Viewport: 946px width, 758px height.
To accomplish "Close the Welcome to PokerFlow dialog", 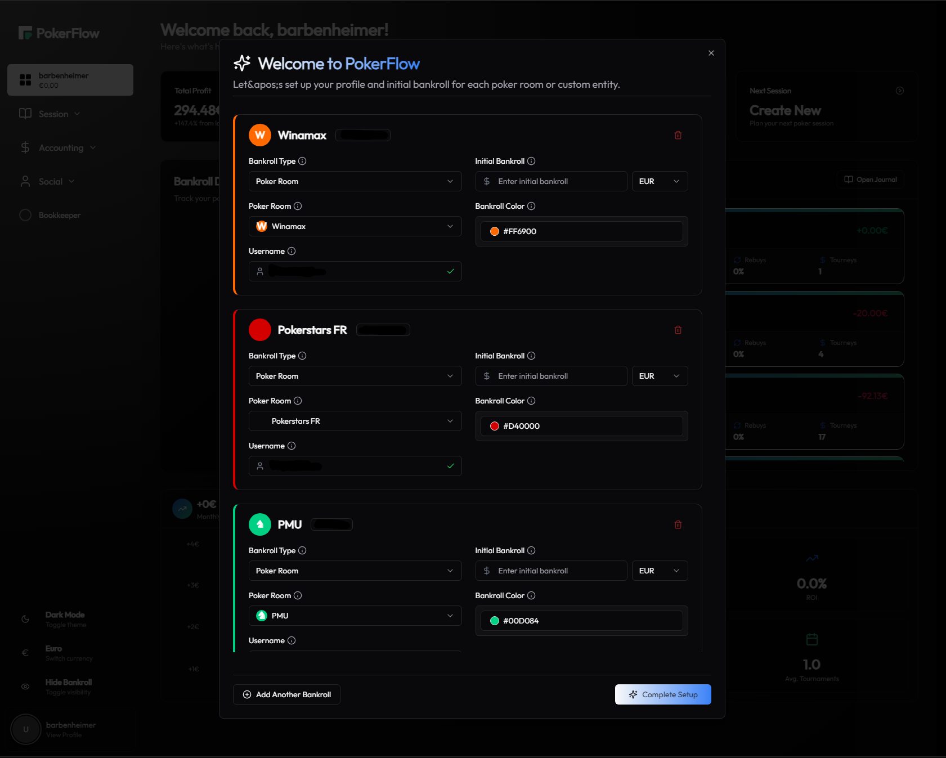I will coord(711,53).
